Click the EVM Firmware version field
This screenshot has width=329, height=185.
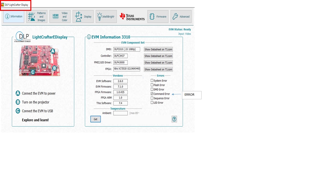coord(121,87)
